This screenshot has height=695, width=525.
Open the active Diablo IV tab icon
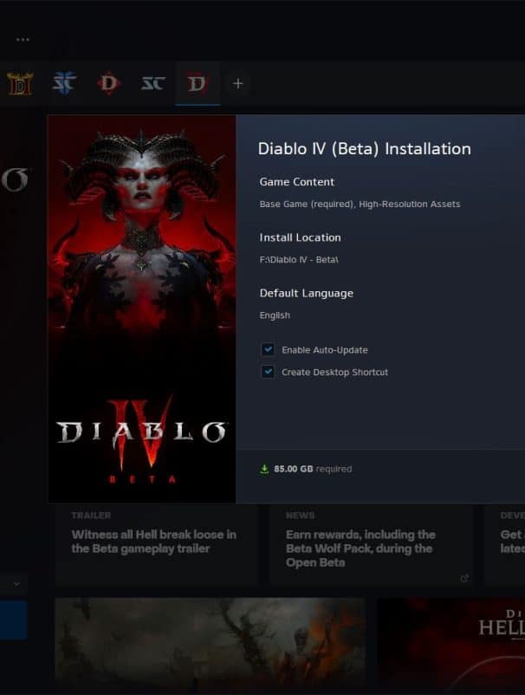tap(198, 83)
